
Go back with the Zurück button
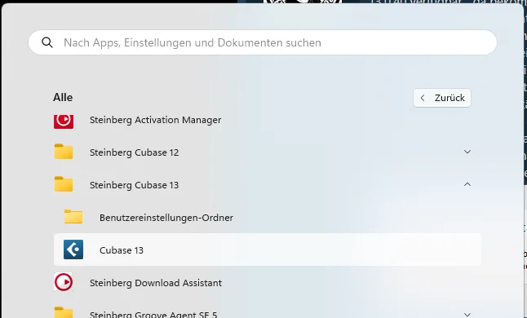click(x=442, y=98)
